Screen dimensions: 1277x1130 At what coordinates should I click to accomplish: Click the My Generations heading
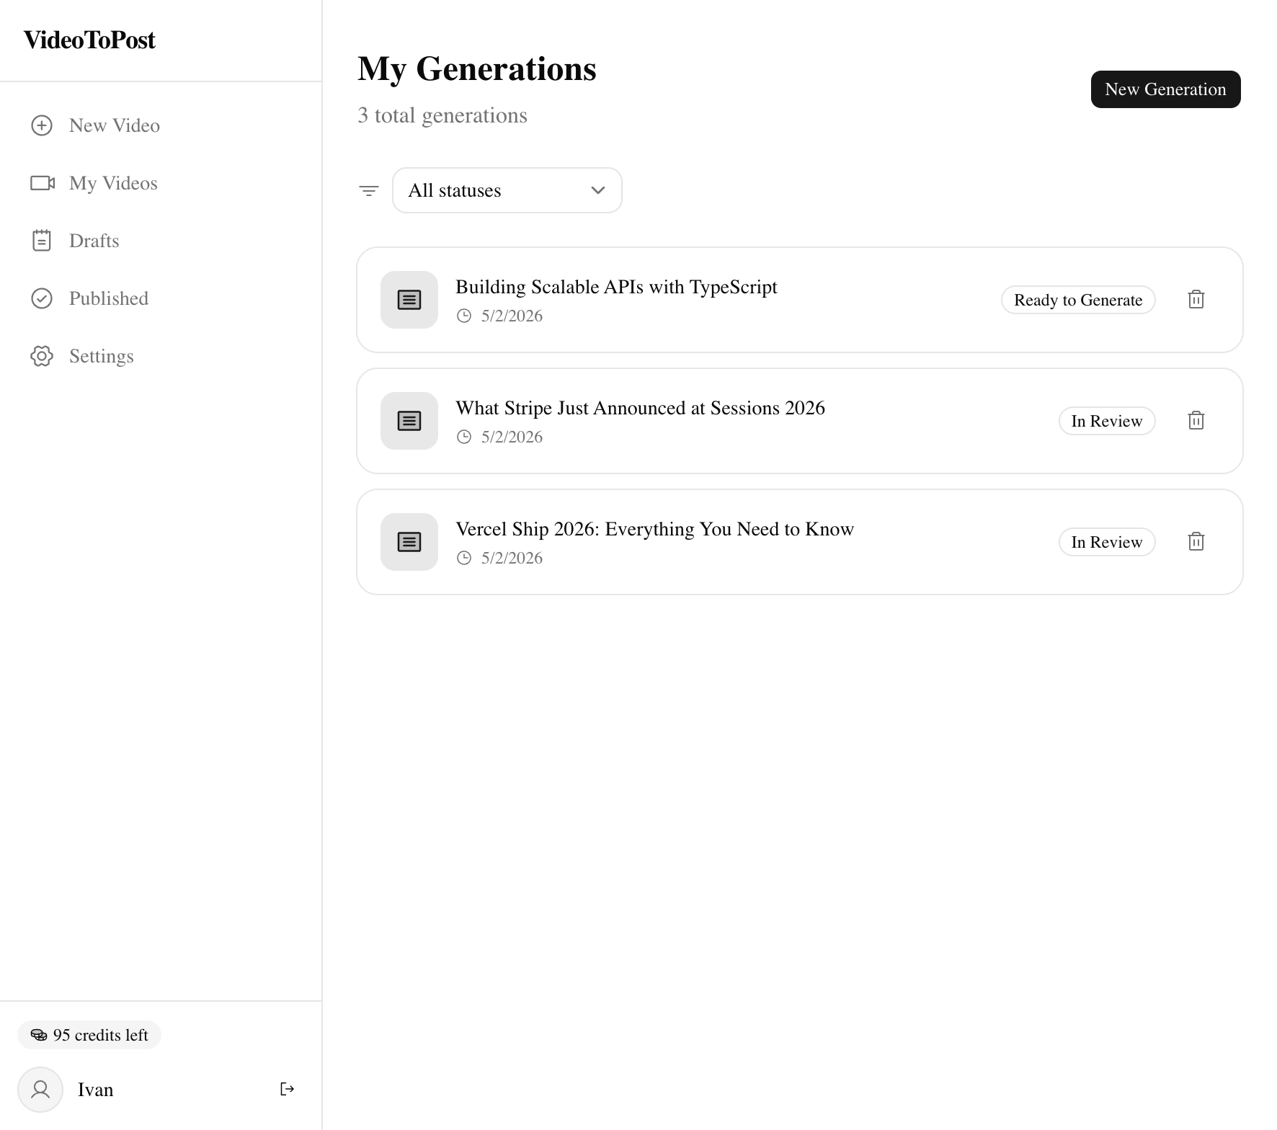[x=477, y=69]
